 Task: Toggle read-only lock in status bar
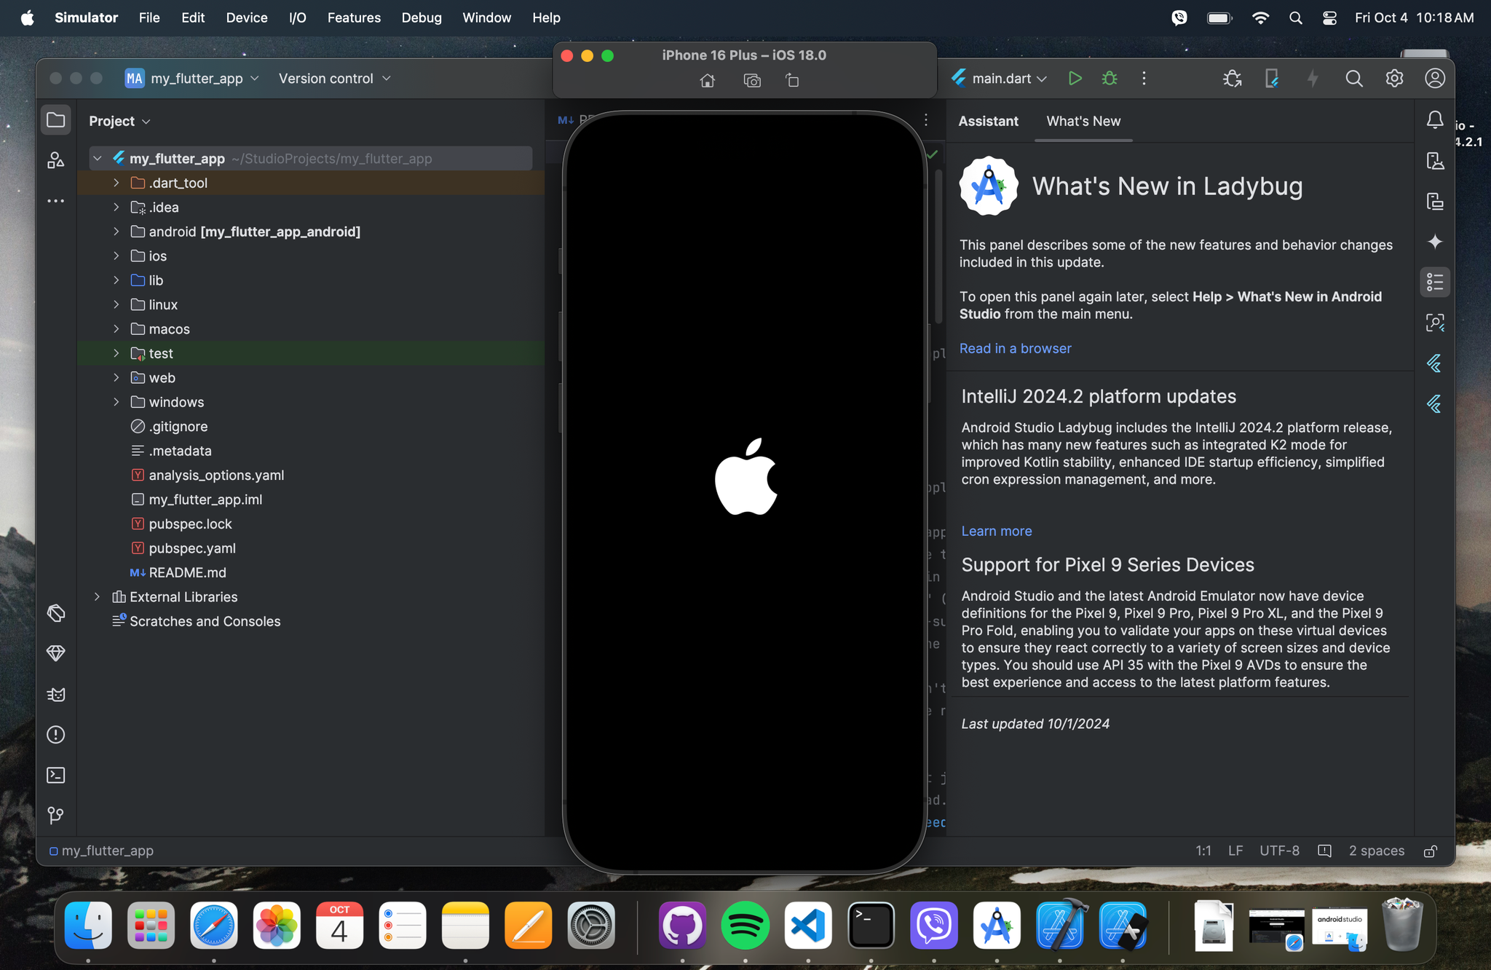pos(1430,851)
